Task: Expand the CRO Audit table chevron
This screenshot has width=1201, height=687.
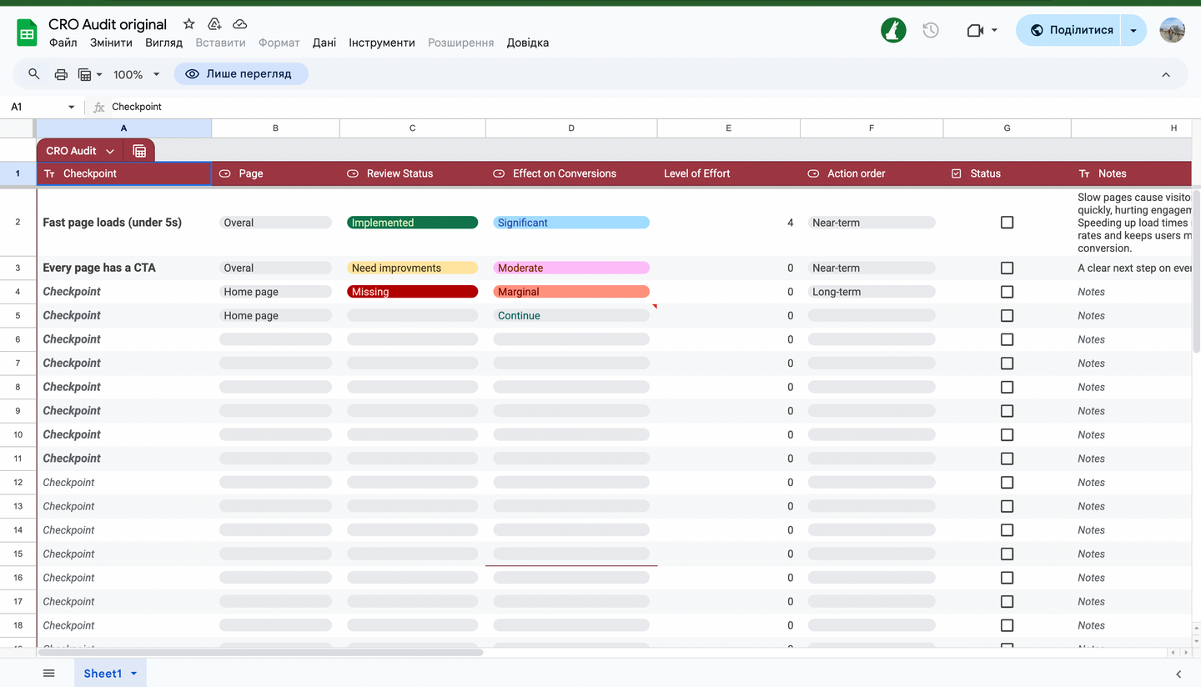Action: 110,150
